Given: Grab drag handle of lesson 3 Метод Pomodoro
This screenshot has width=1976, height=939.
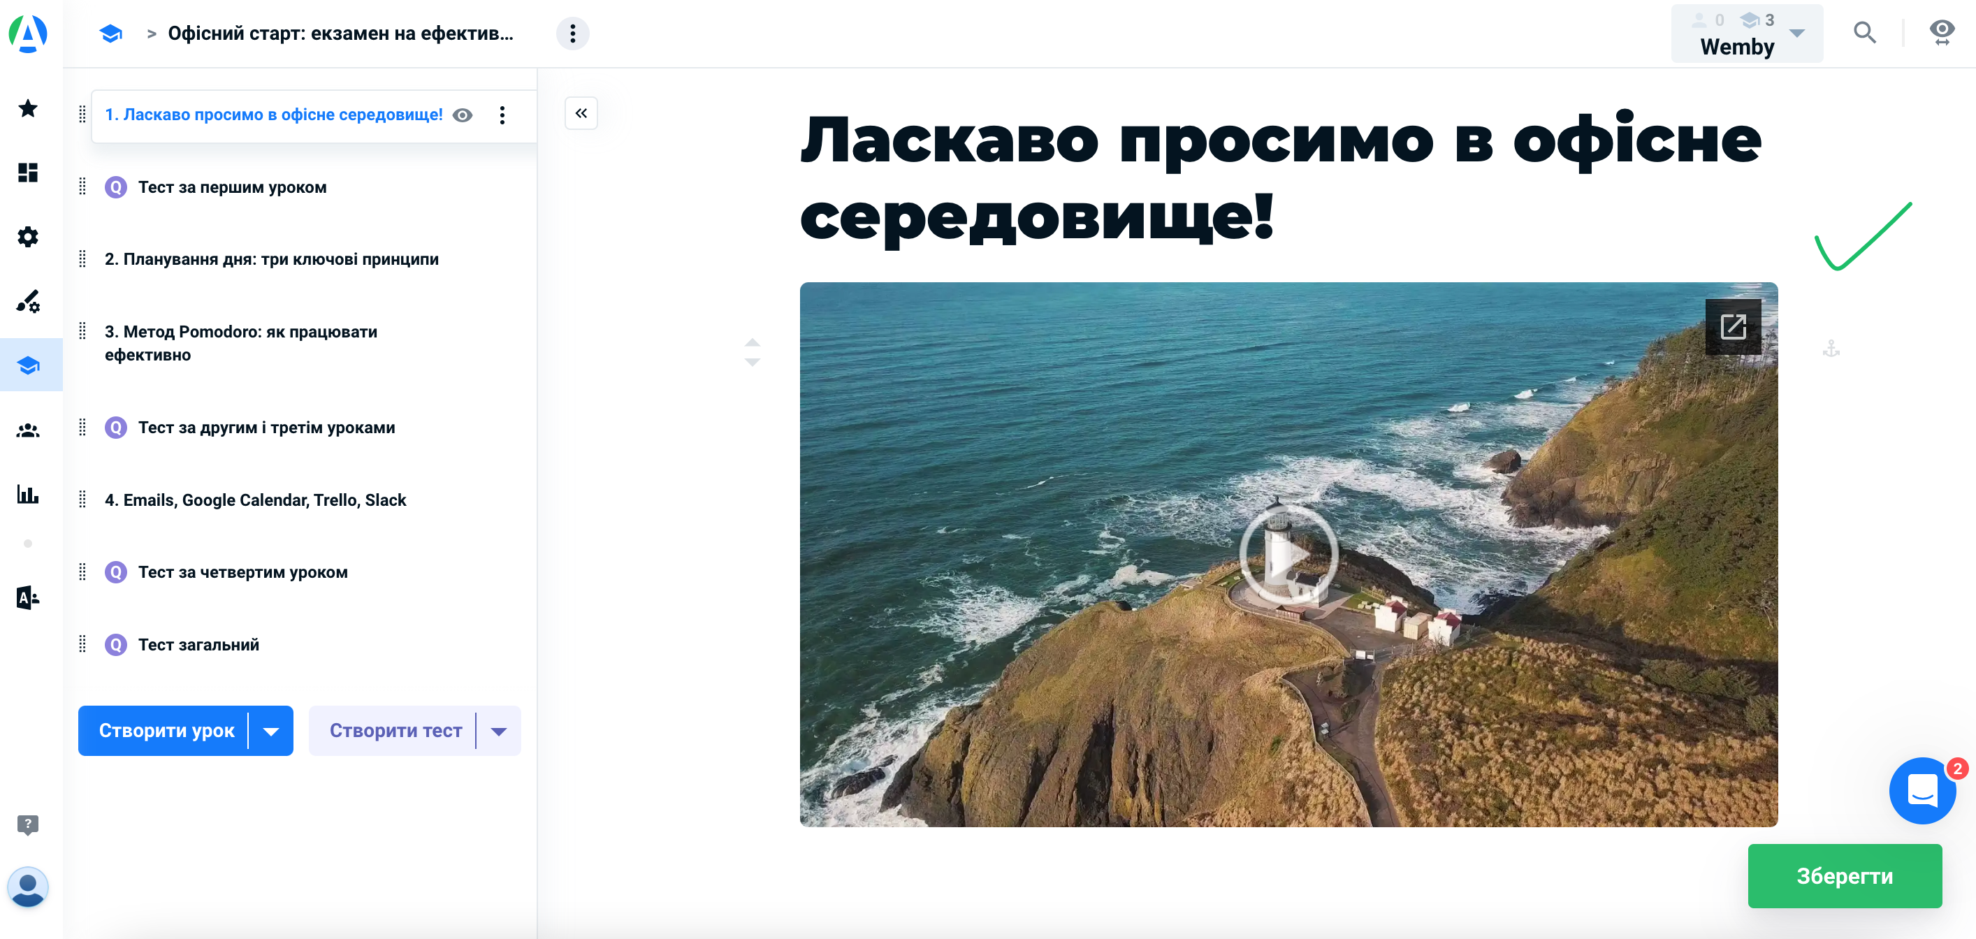Looking at the screenshot, I should click(82, 330).
